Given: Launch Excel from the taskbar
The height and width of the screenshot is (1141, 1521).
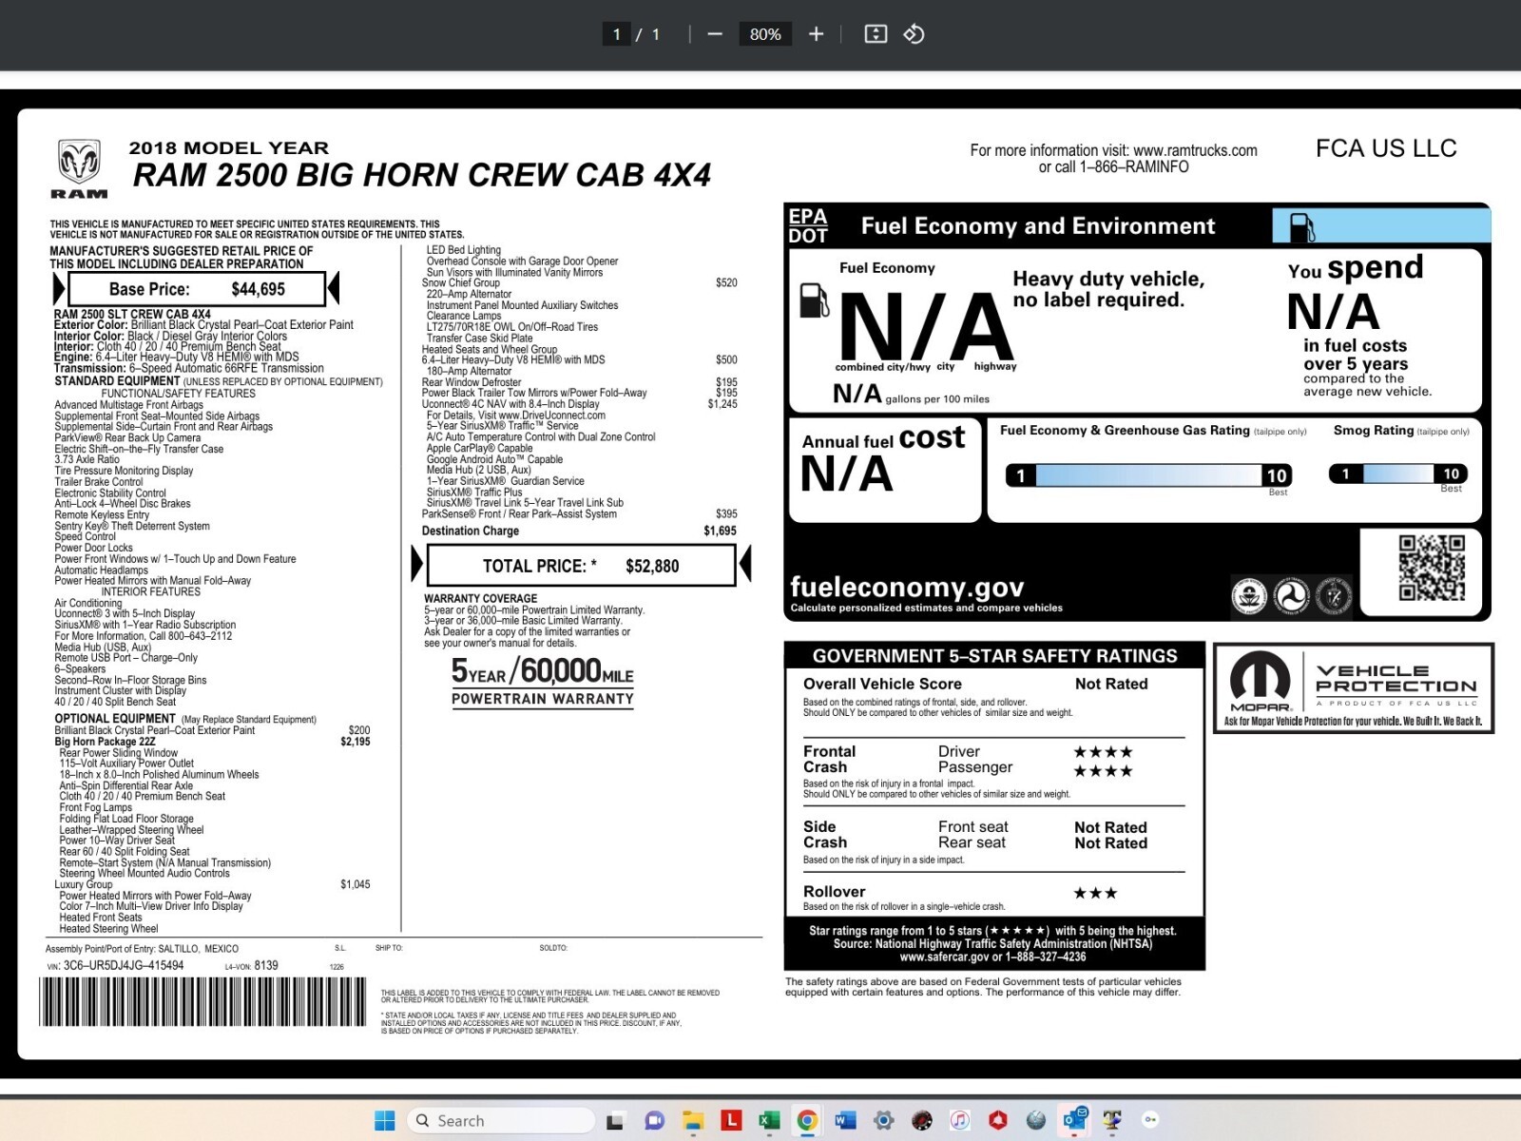Looking at the screenshot, I should [768, 1121].
